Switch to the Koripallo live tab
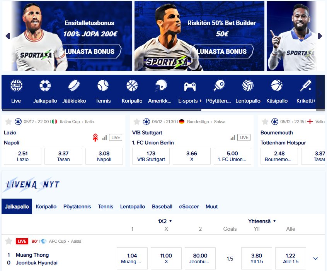 point(46,206)
